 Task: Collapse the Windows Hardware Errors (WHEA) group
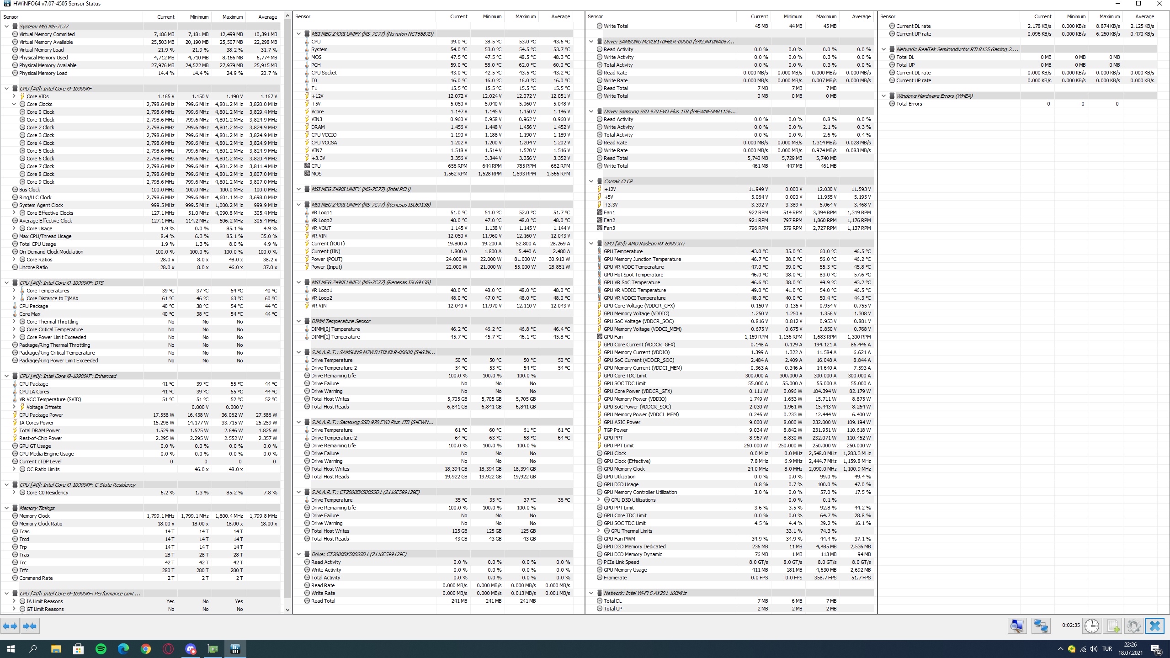pyautogui.click(x=884, y=96)
